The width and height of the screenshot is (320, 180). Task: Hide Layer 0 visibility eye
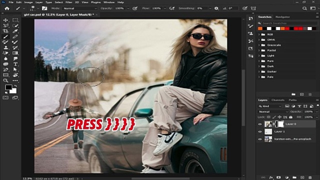point(260,124)
